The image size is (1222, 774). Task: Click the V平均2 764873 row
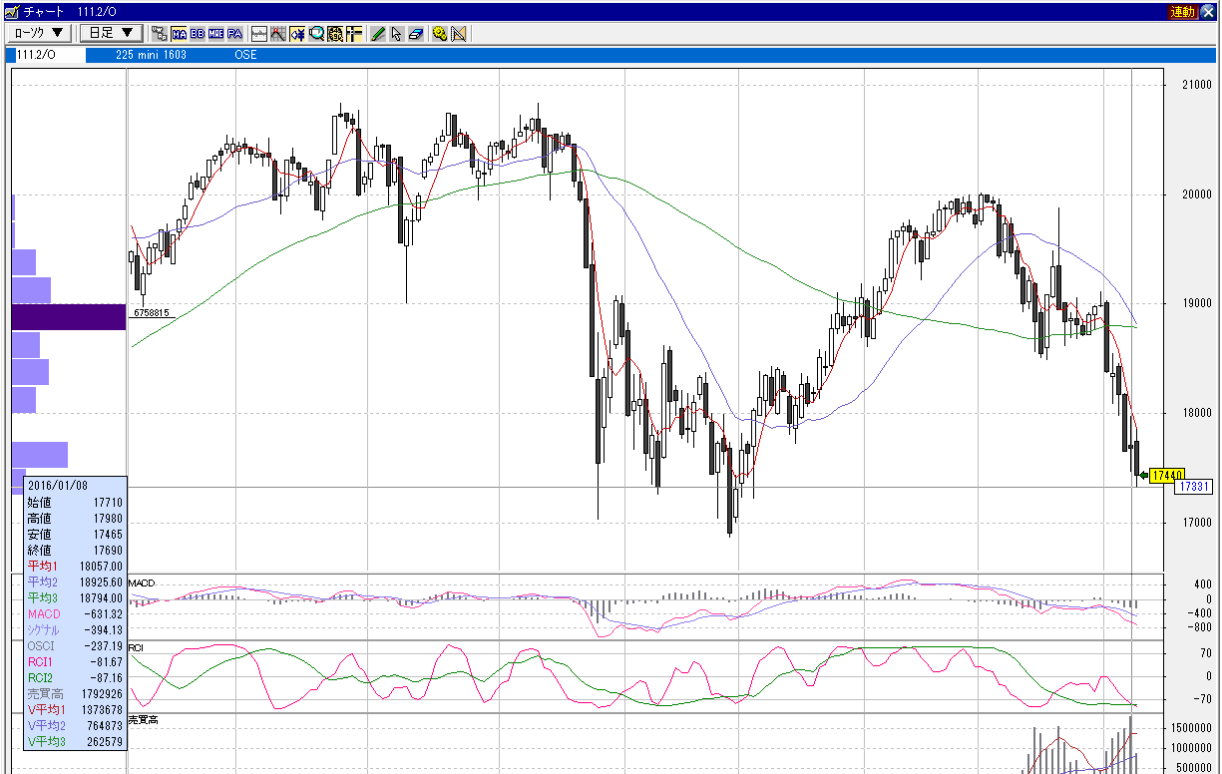tap(75, 725)
